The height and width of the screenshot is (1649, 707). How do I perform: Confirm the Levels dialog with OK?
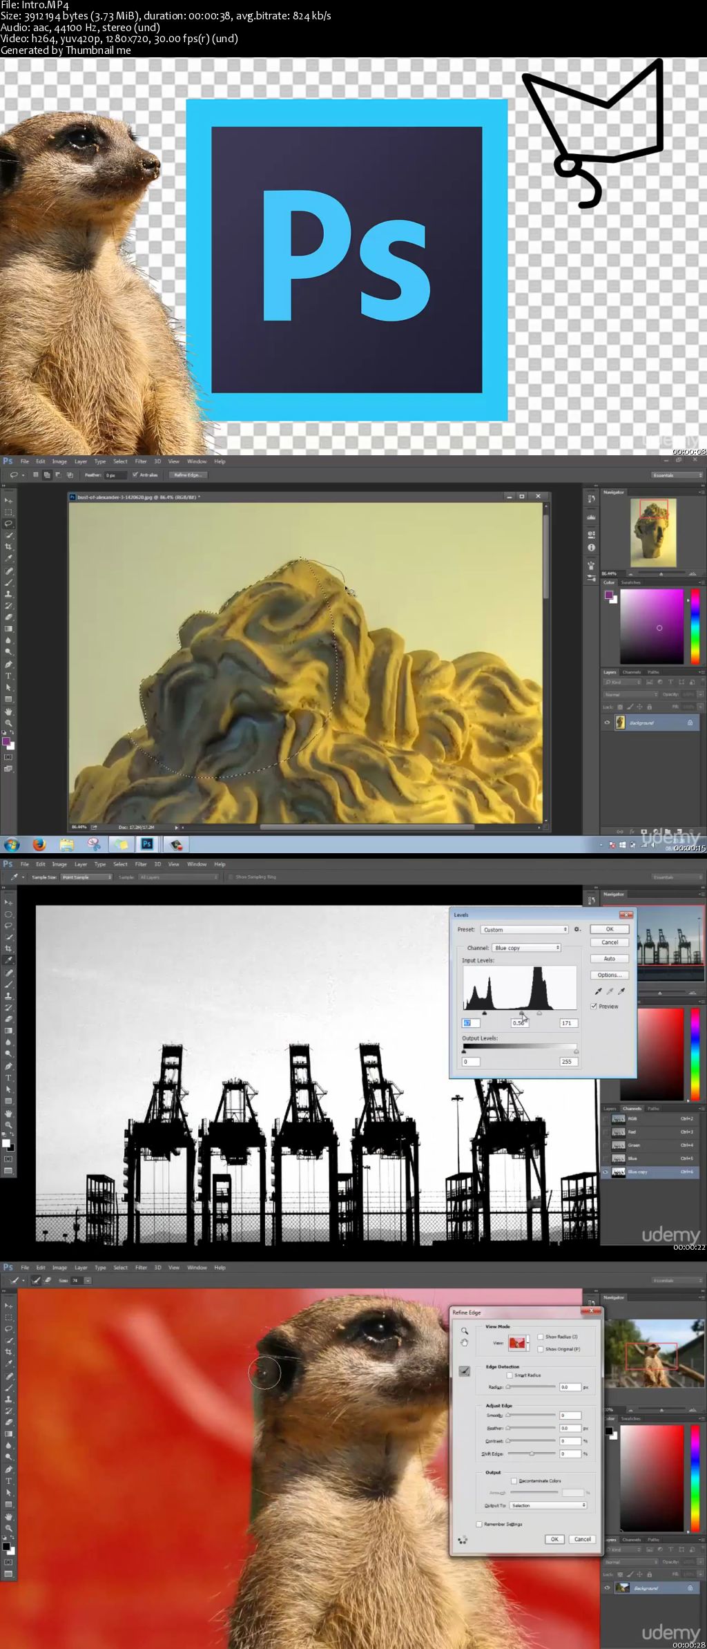(610, 929)
